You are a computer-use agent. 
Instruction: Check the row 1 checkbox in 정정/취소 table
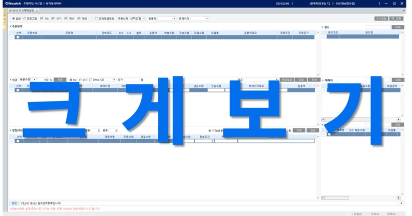[x=18, y=141]
